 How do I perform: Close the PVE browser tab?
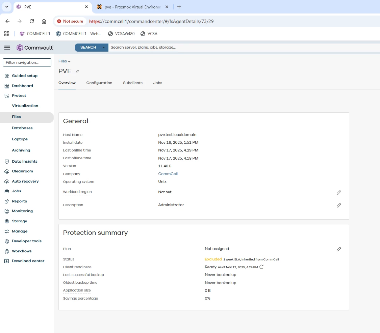tap(86, 7)
